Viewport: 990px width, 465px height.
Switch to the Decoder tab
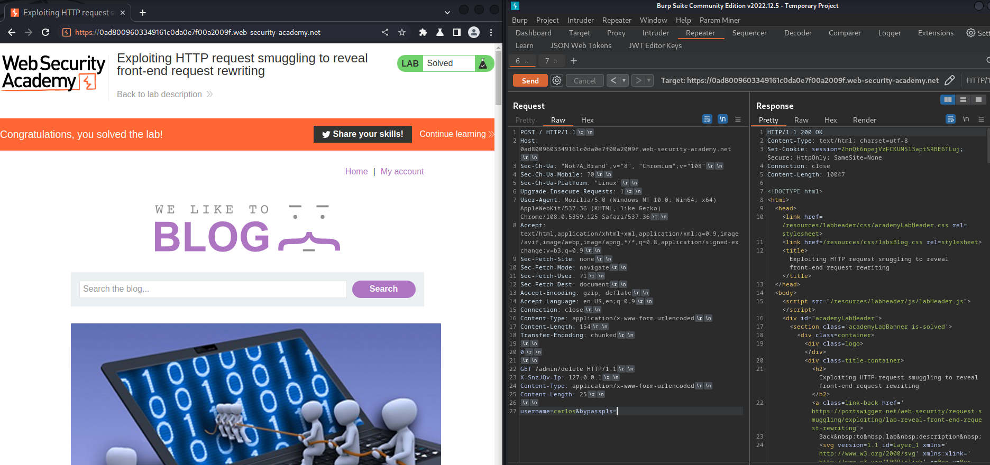797,33
